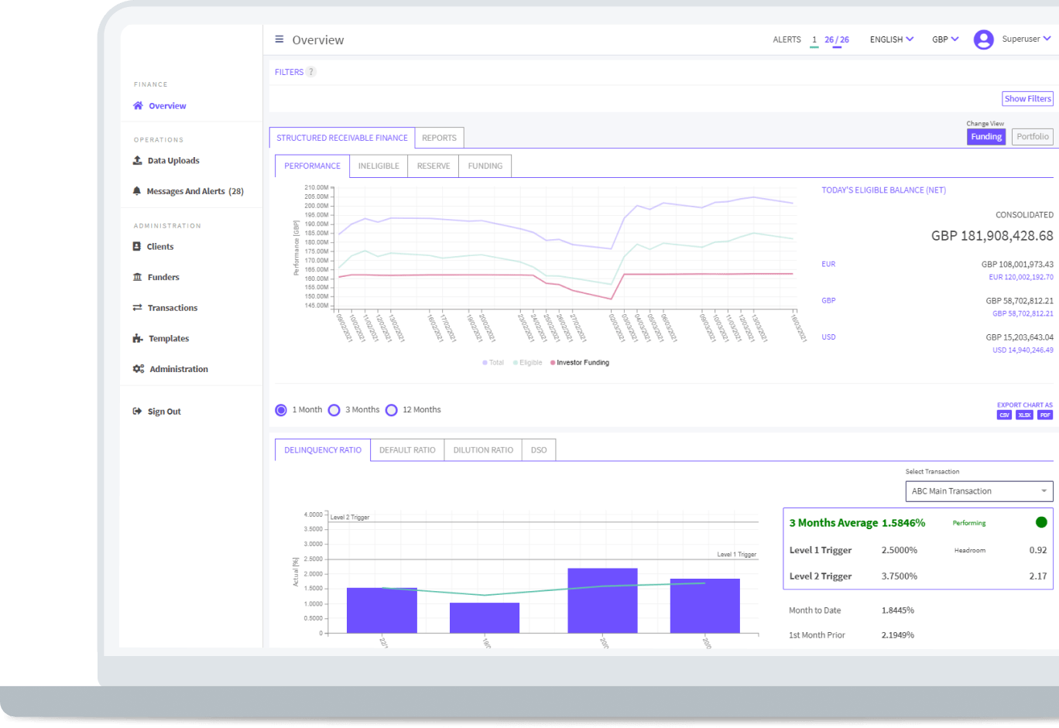
Task: Click the Overview home icon in sidebar
Action: [x=138, y=106]
